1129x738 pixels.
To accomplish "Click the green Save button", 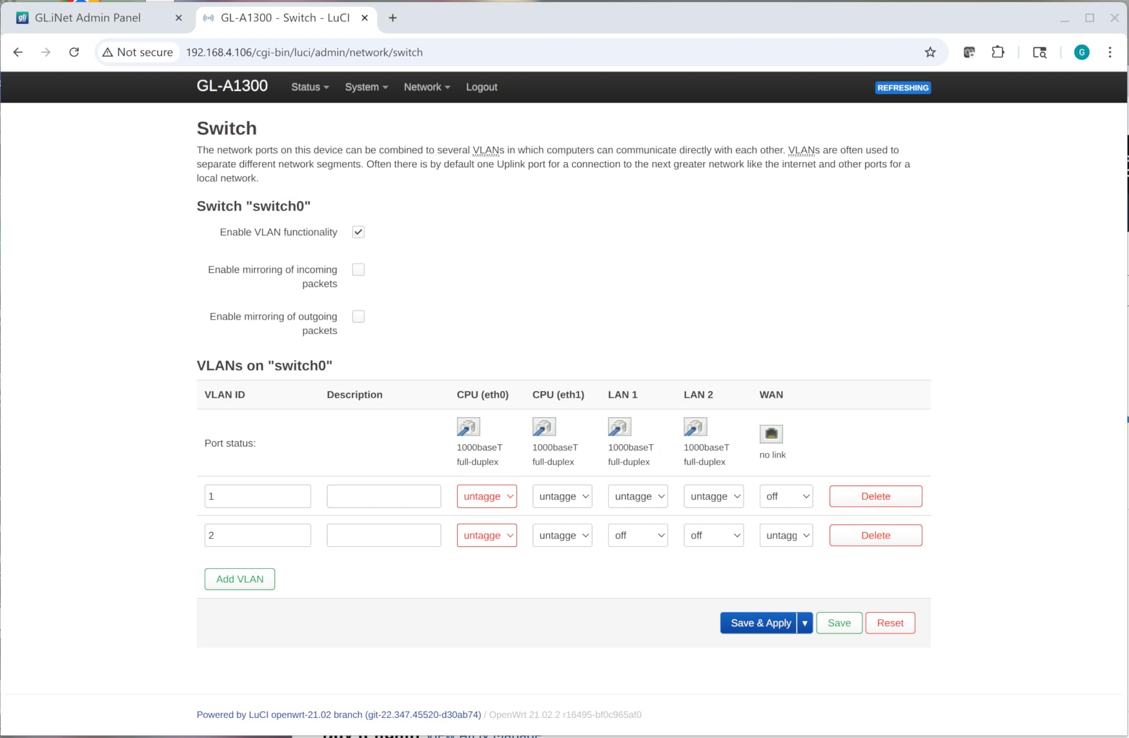I will (839, 623).
